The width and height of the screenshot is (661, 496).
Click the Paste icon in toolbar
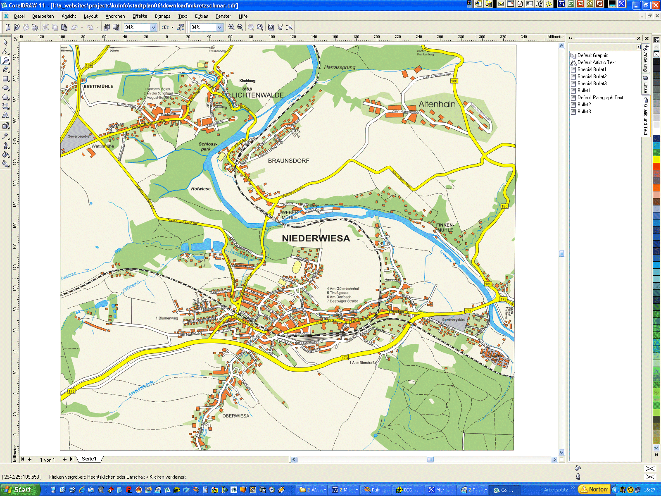64,27
